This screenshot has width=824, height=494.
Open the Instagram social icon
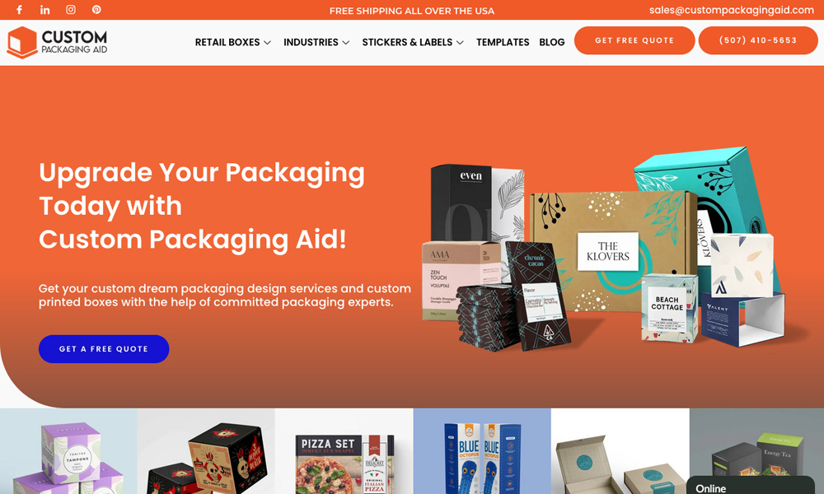click(70, 9)
